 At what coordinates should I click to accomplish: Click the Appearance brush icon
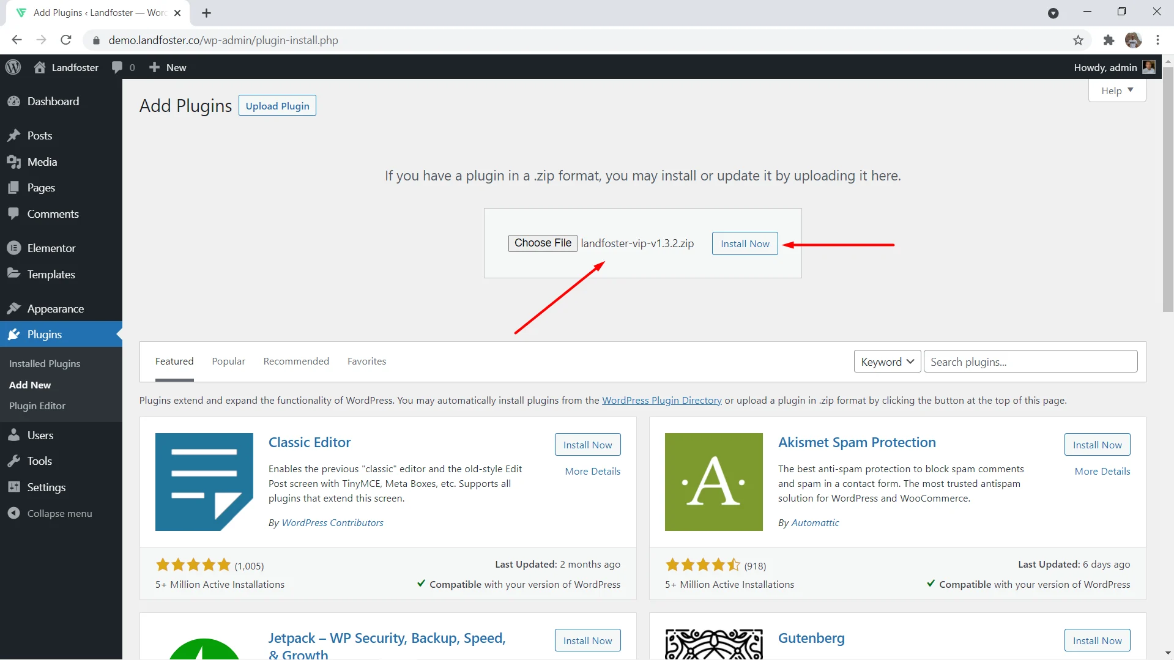13,309
